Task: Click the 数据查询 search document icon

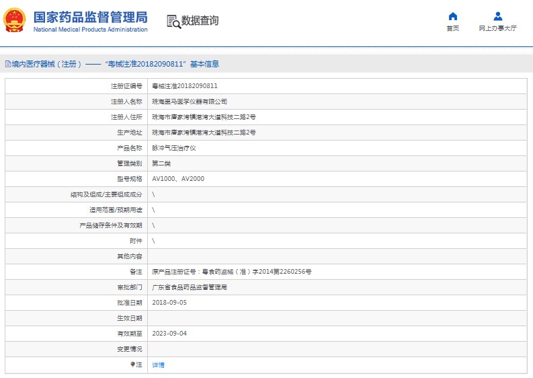Action: point(173,22)
